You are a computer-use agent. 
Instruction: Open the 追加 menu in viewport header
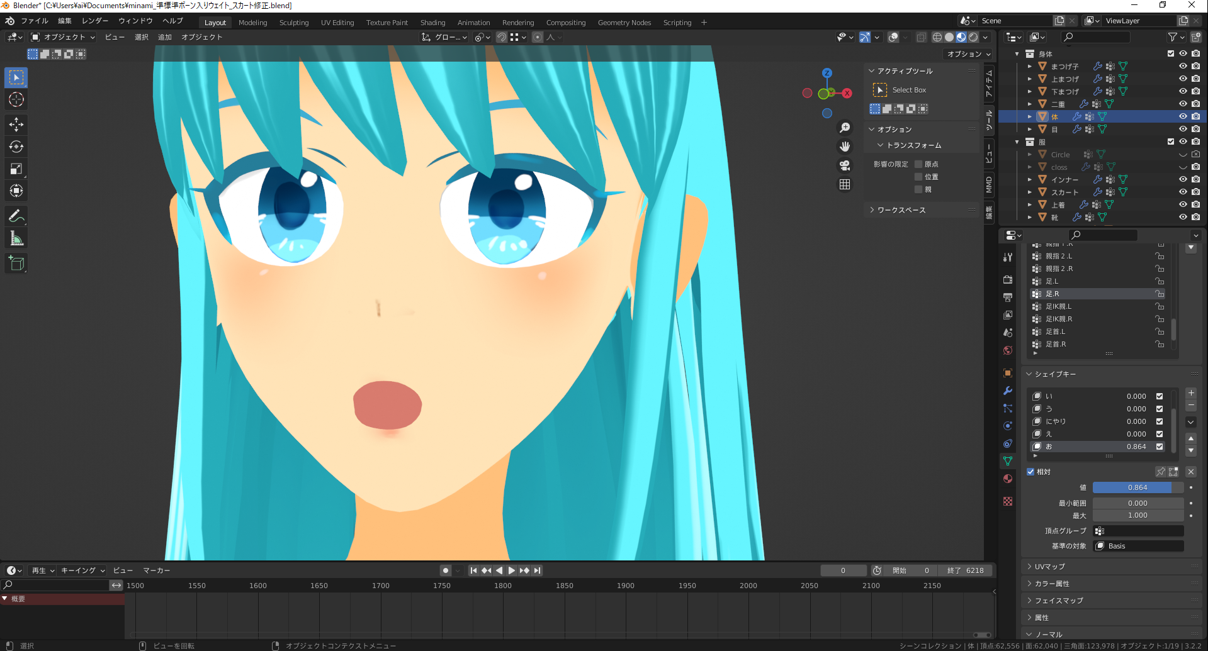pos(165,37)
